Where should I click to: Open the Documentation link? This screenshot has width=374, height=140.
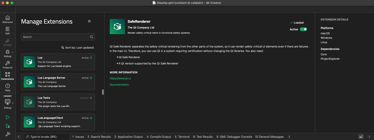click(x=119, y=85)
